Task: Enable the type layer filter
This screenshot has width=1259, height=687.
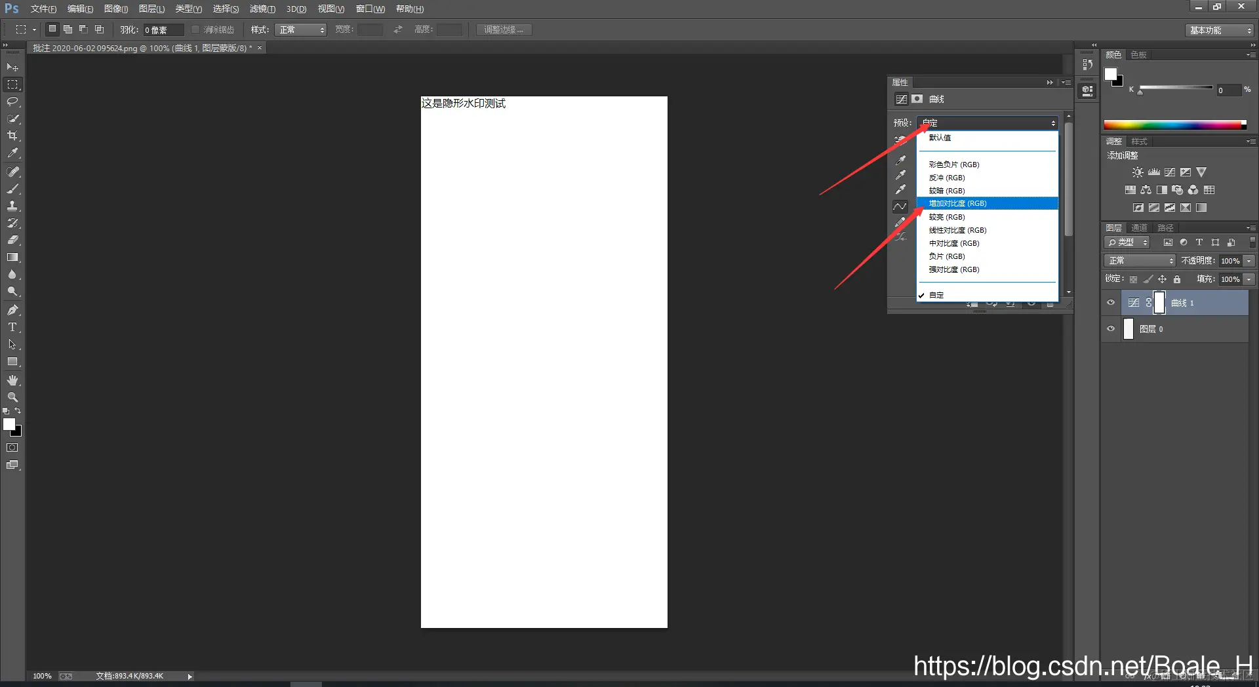Action: point(1199,243)
